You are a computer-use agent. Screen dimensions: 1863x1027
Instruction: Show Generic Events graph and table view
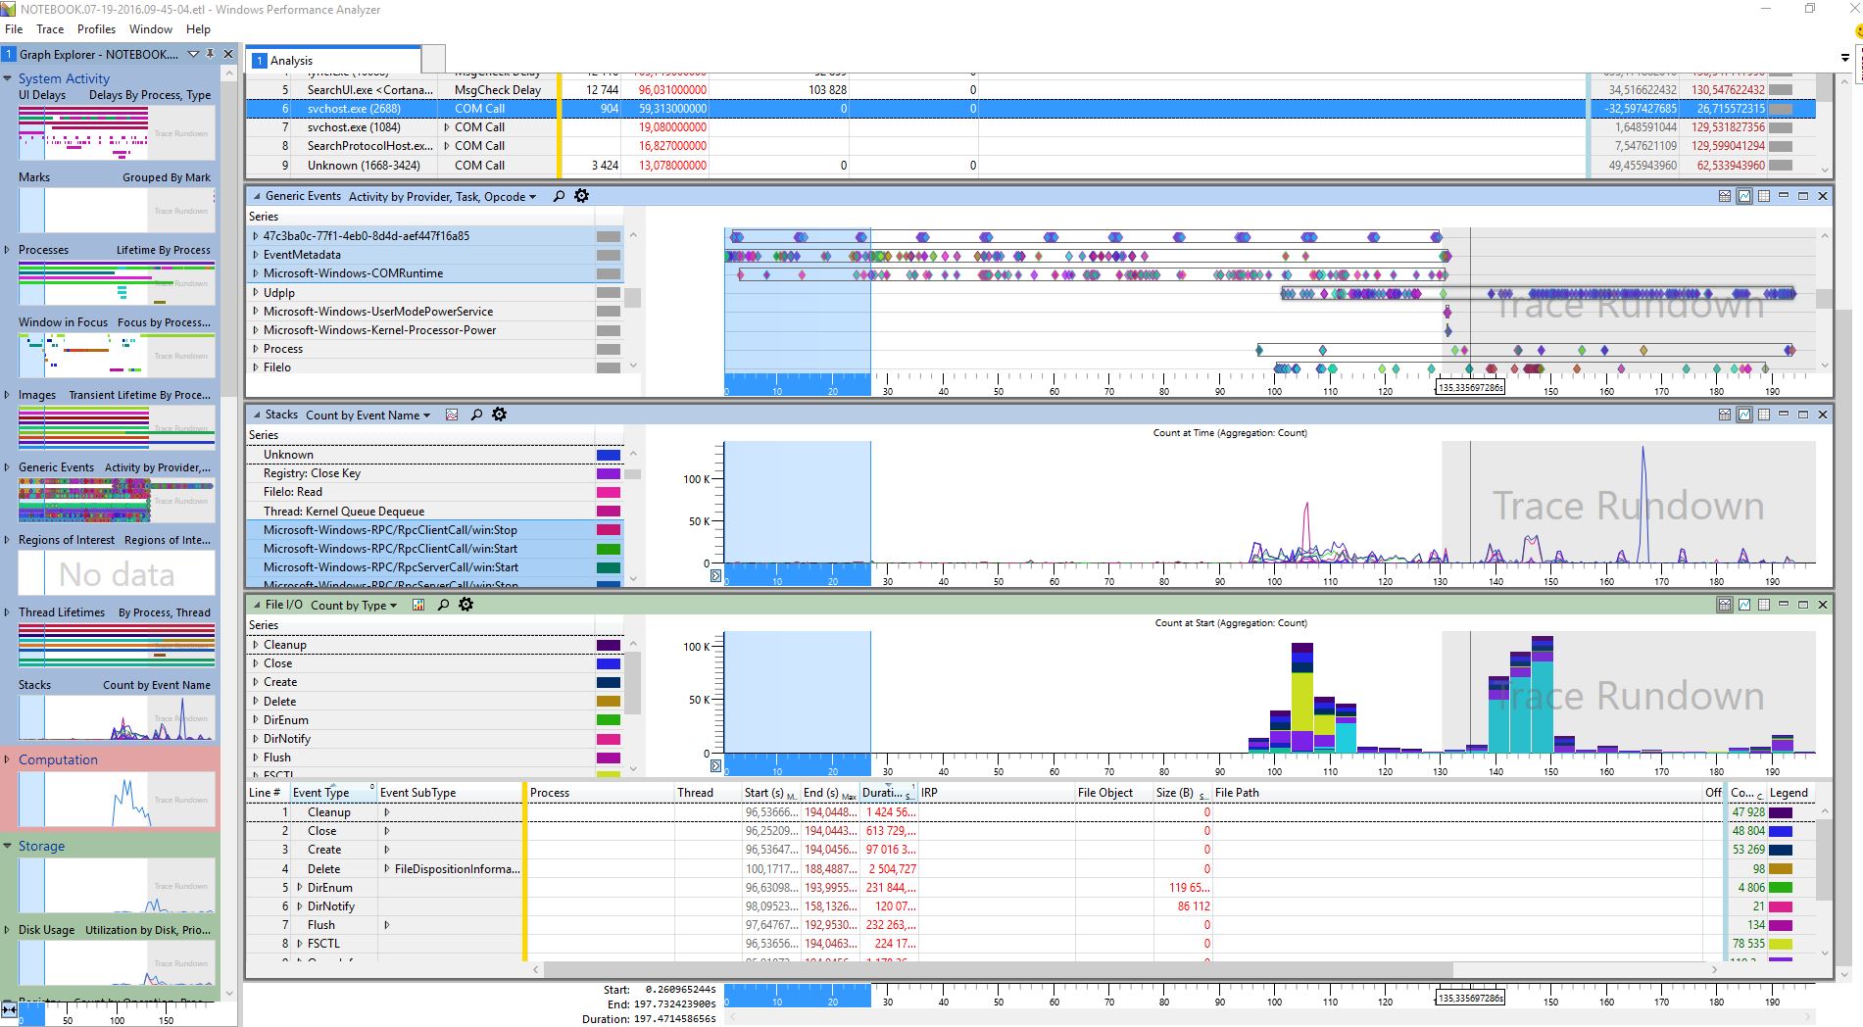pyautogui.click(x=1724, y=196)
